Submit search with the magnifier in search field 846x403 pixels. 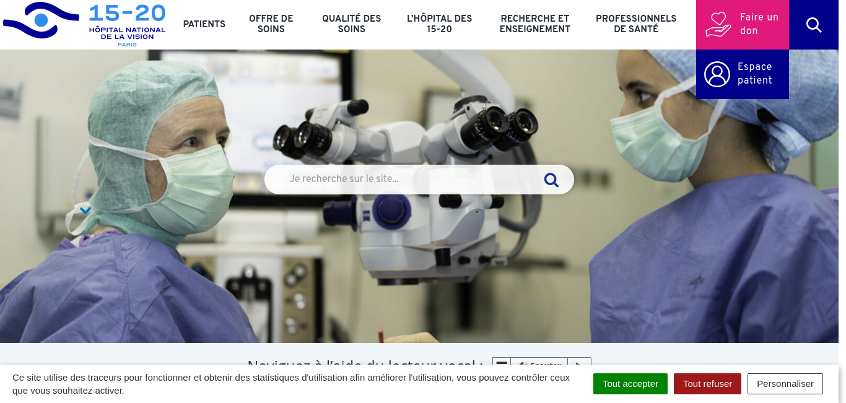coord(551,180)
